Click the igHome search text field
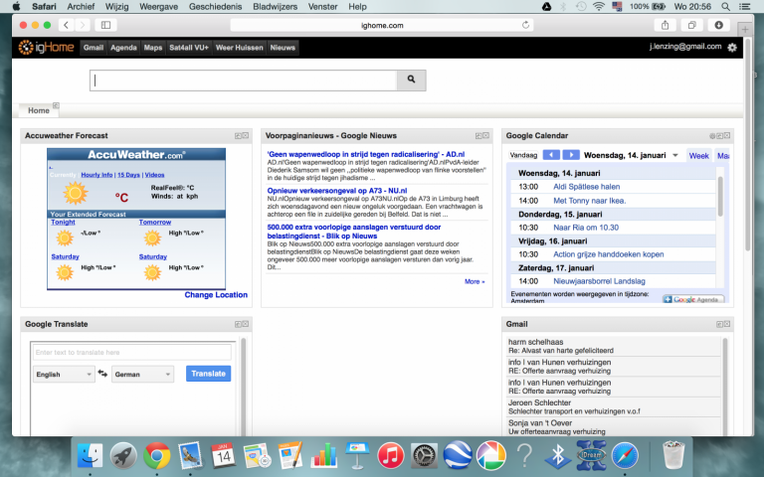This screenshot has height=477, width=764. coord(243,80)
